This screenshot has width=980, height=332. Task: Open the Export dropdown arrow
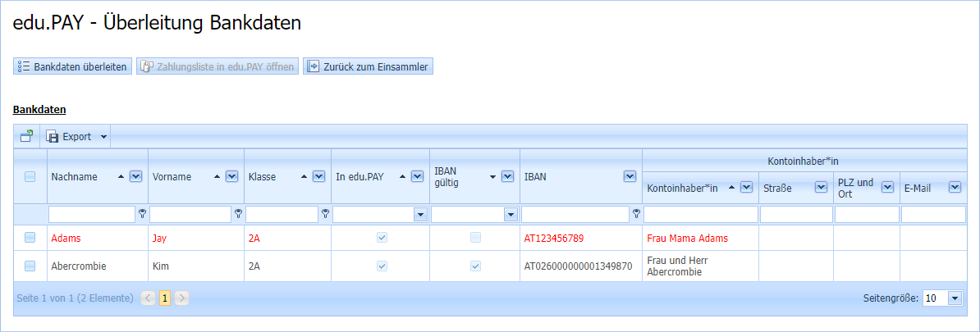click(x=103, y=137)
